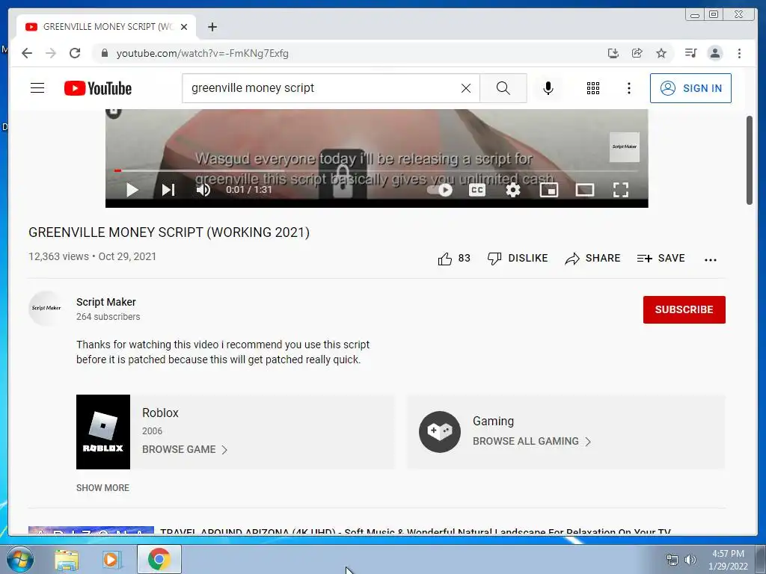Click the page vertical scrollbar
Image resolution: width=766 pixels, height=574 pixels.
[750, 160]
